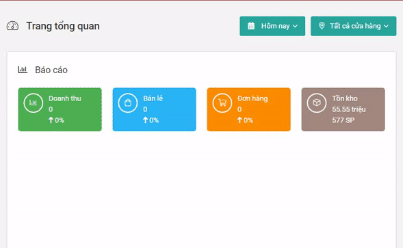Click the 577 SP stock count text

pos(343,120)
